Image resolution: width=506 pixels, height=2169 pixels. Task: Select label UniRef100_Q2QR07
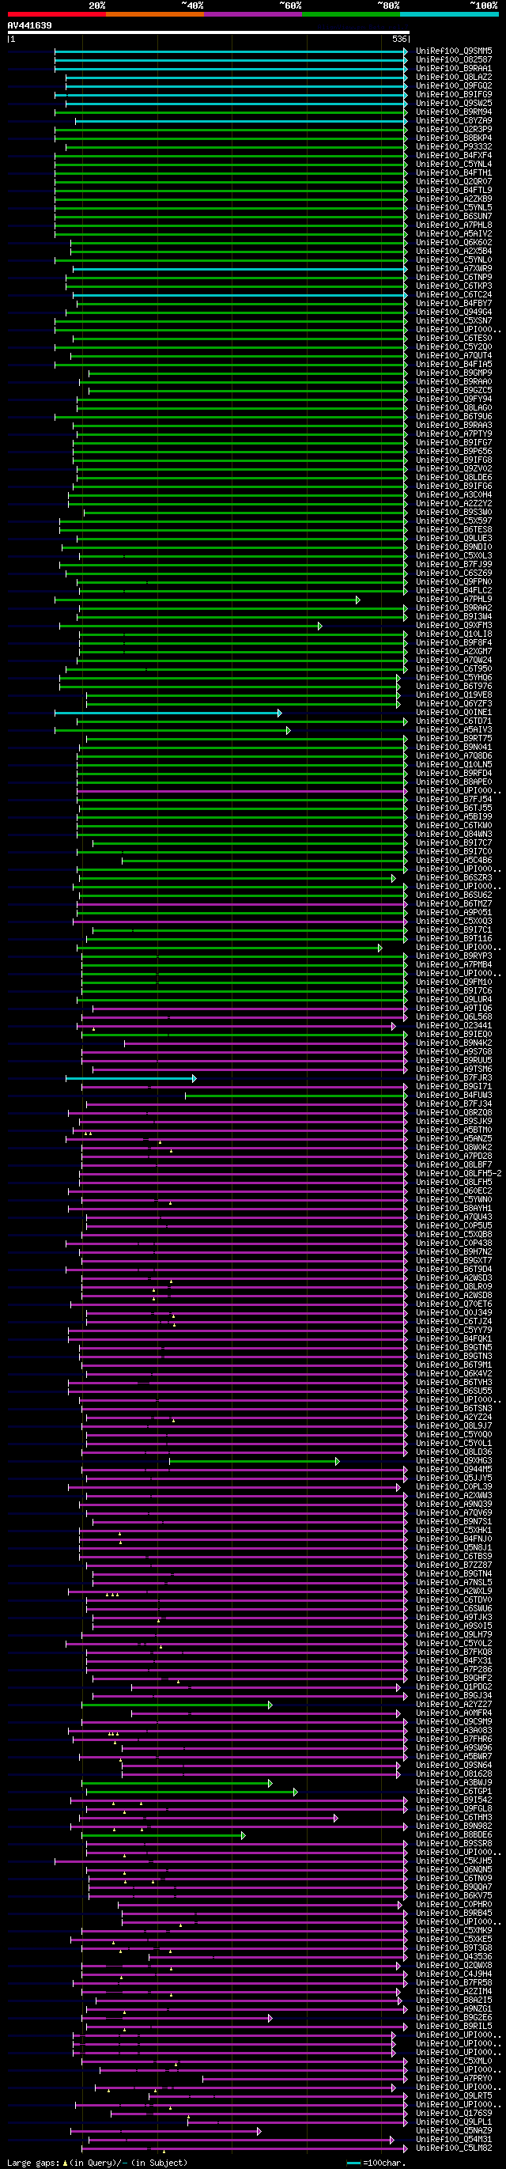pos(454,182)
